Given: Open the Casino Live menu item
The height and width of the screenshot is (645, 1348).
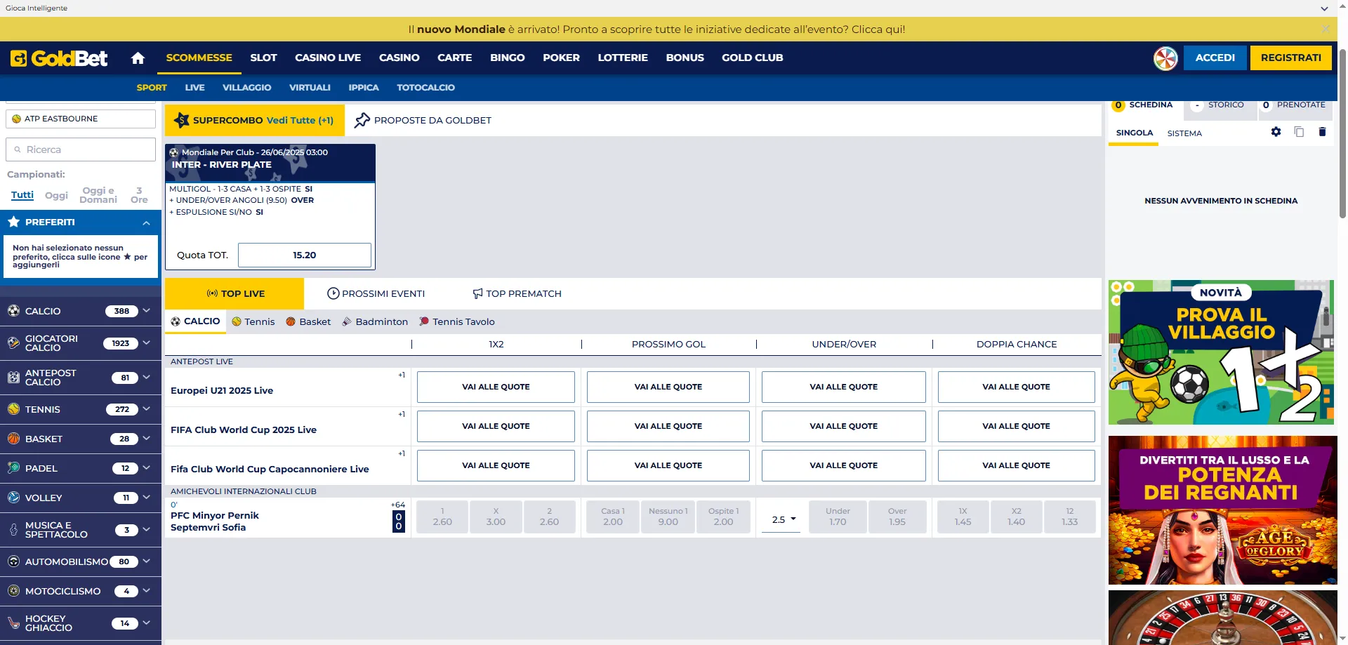Looking at the screenshot, I should point(327,58).
